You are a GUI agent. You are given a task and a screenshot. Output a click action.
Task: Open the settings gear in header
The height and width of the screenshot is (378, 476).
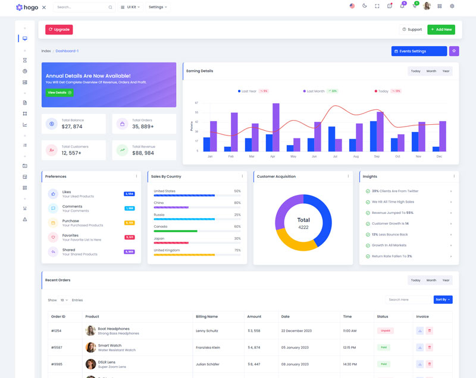452,6
